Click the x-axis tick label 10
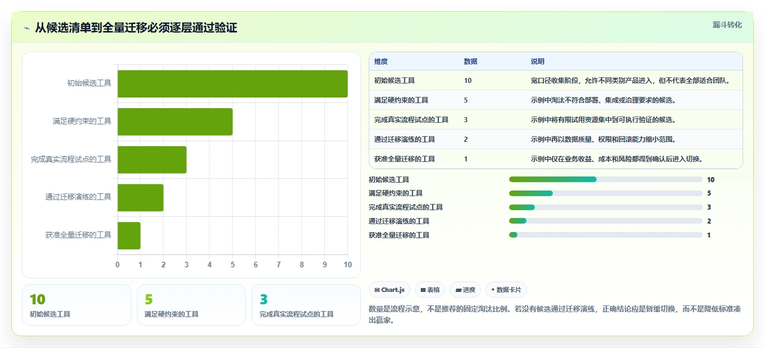This screenshot has width=765, height=348. click(348, 265)
